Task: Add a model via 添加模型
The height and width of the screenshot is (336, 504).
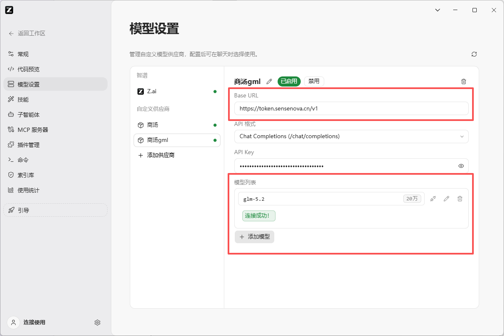Action: pyautogui.click(x=255, y=237)
